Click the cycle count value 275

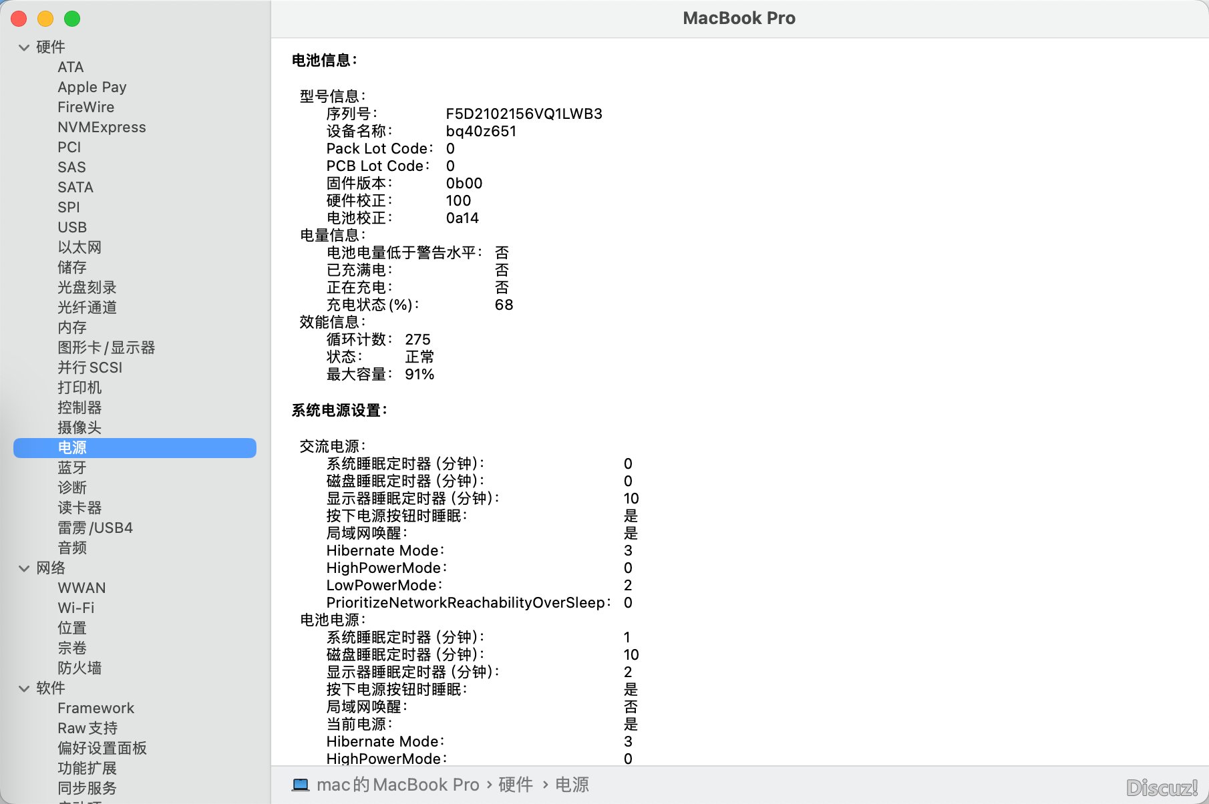[x=418, y=340]
